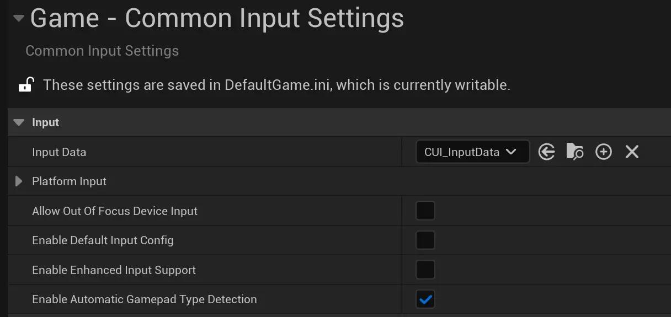Image resolution: width=671 pixels, height=317 pixels.
Task: Create a new Input Data asset
Action: (603, 152)
